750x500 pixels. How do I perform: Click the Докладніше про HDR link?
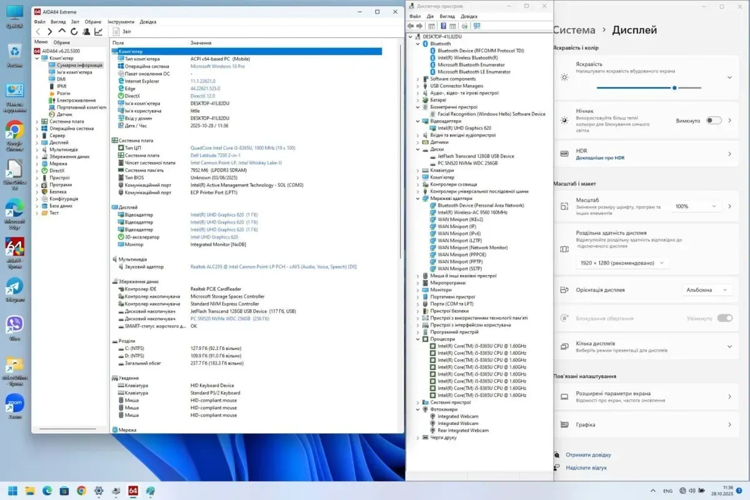pyautogui.click(x=600, y=158)
